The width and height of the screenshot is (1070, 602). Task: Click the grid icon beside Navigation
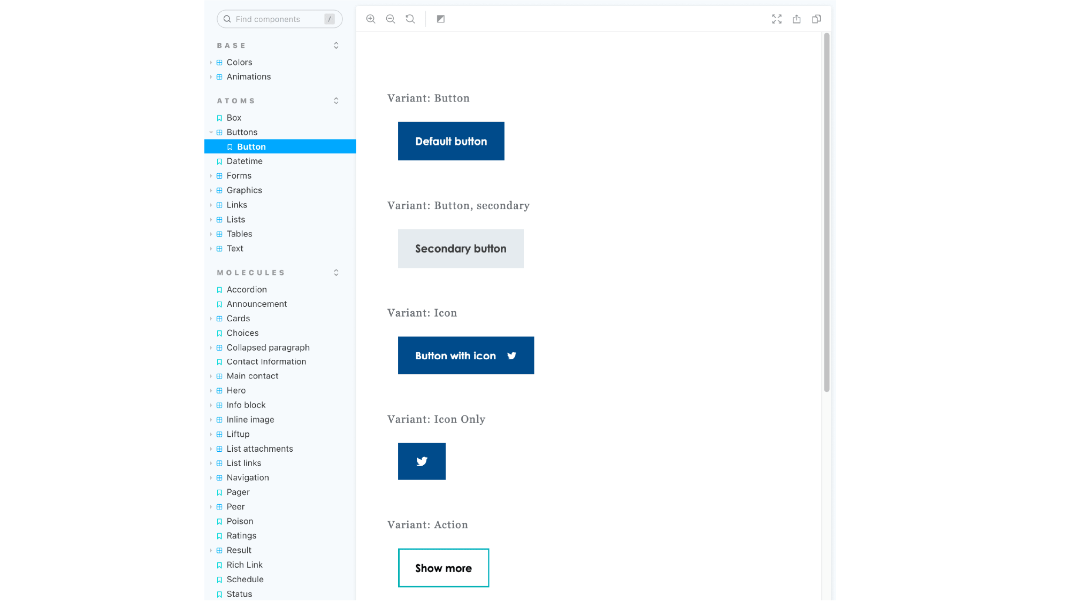coord(219,478)
